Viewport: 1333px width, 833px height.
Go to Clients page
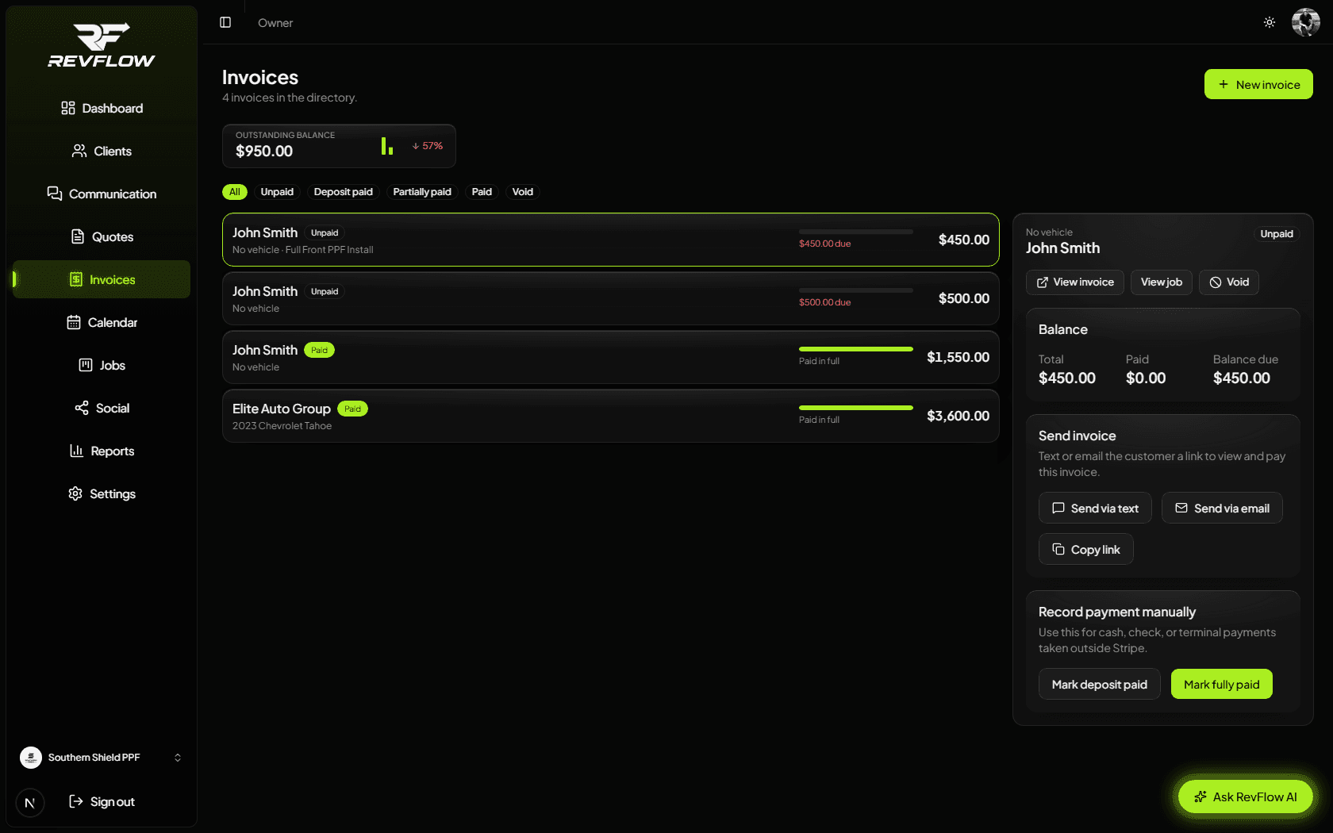pyautogui.click(x=102, y=151)
